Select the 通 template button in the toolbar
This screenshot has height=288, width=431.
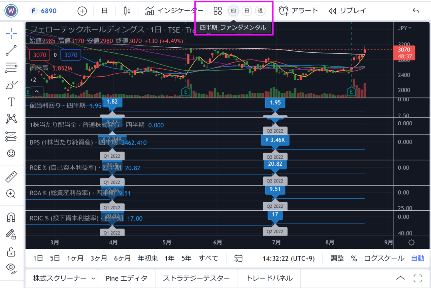click(x=260, y=11)
